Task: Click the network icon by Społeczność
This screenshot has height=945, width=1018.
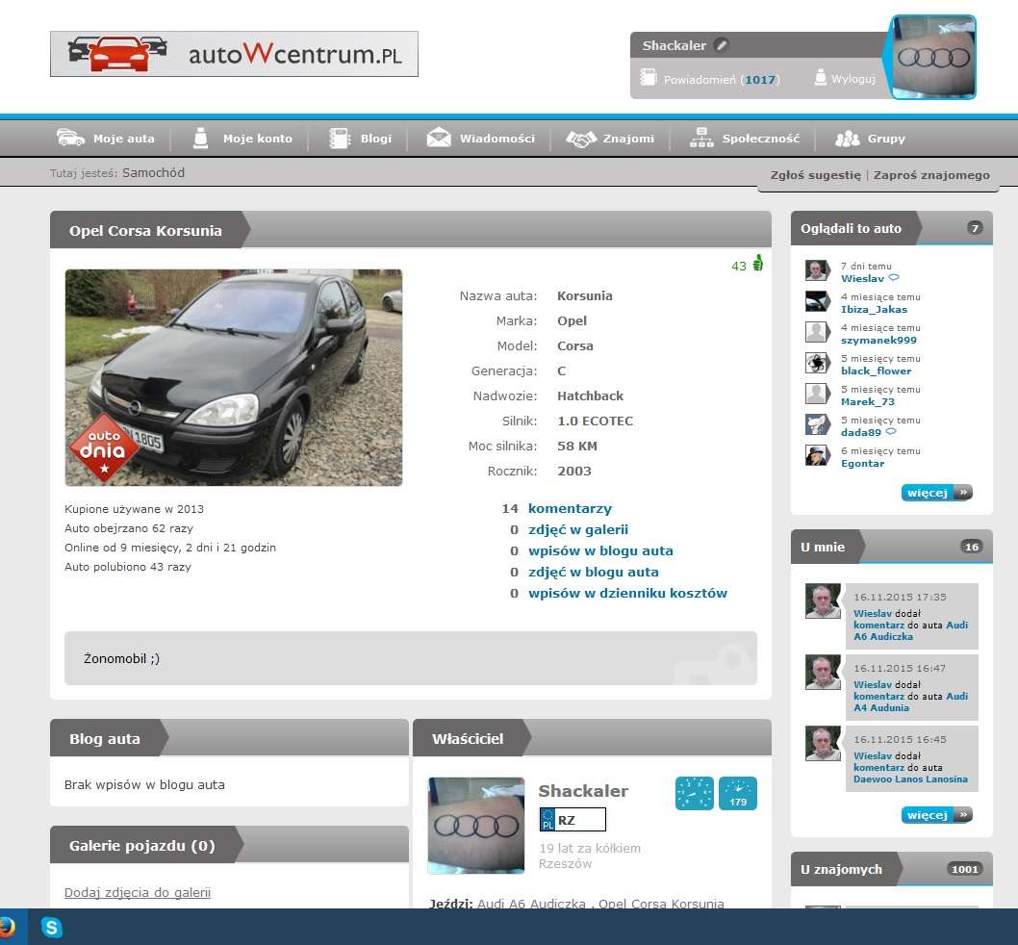Action: [701, 138]
